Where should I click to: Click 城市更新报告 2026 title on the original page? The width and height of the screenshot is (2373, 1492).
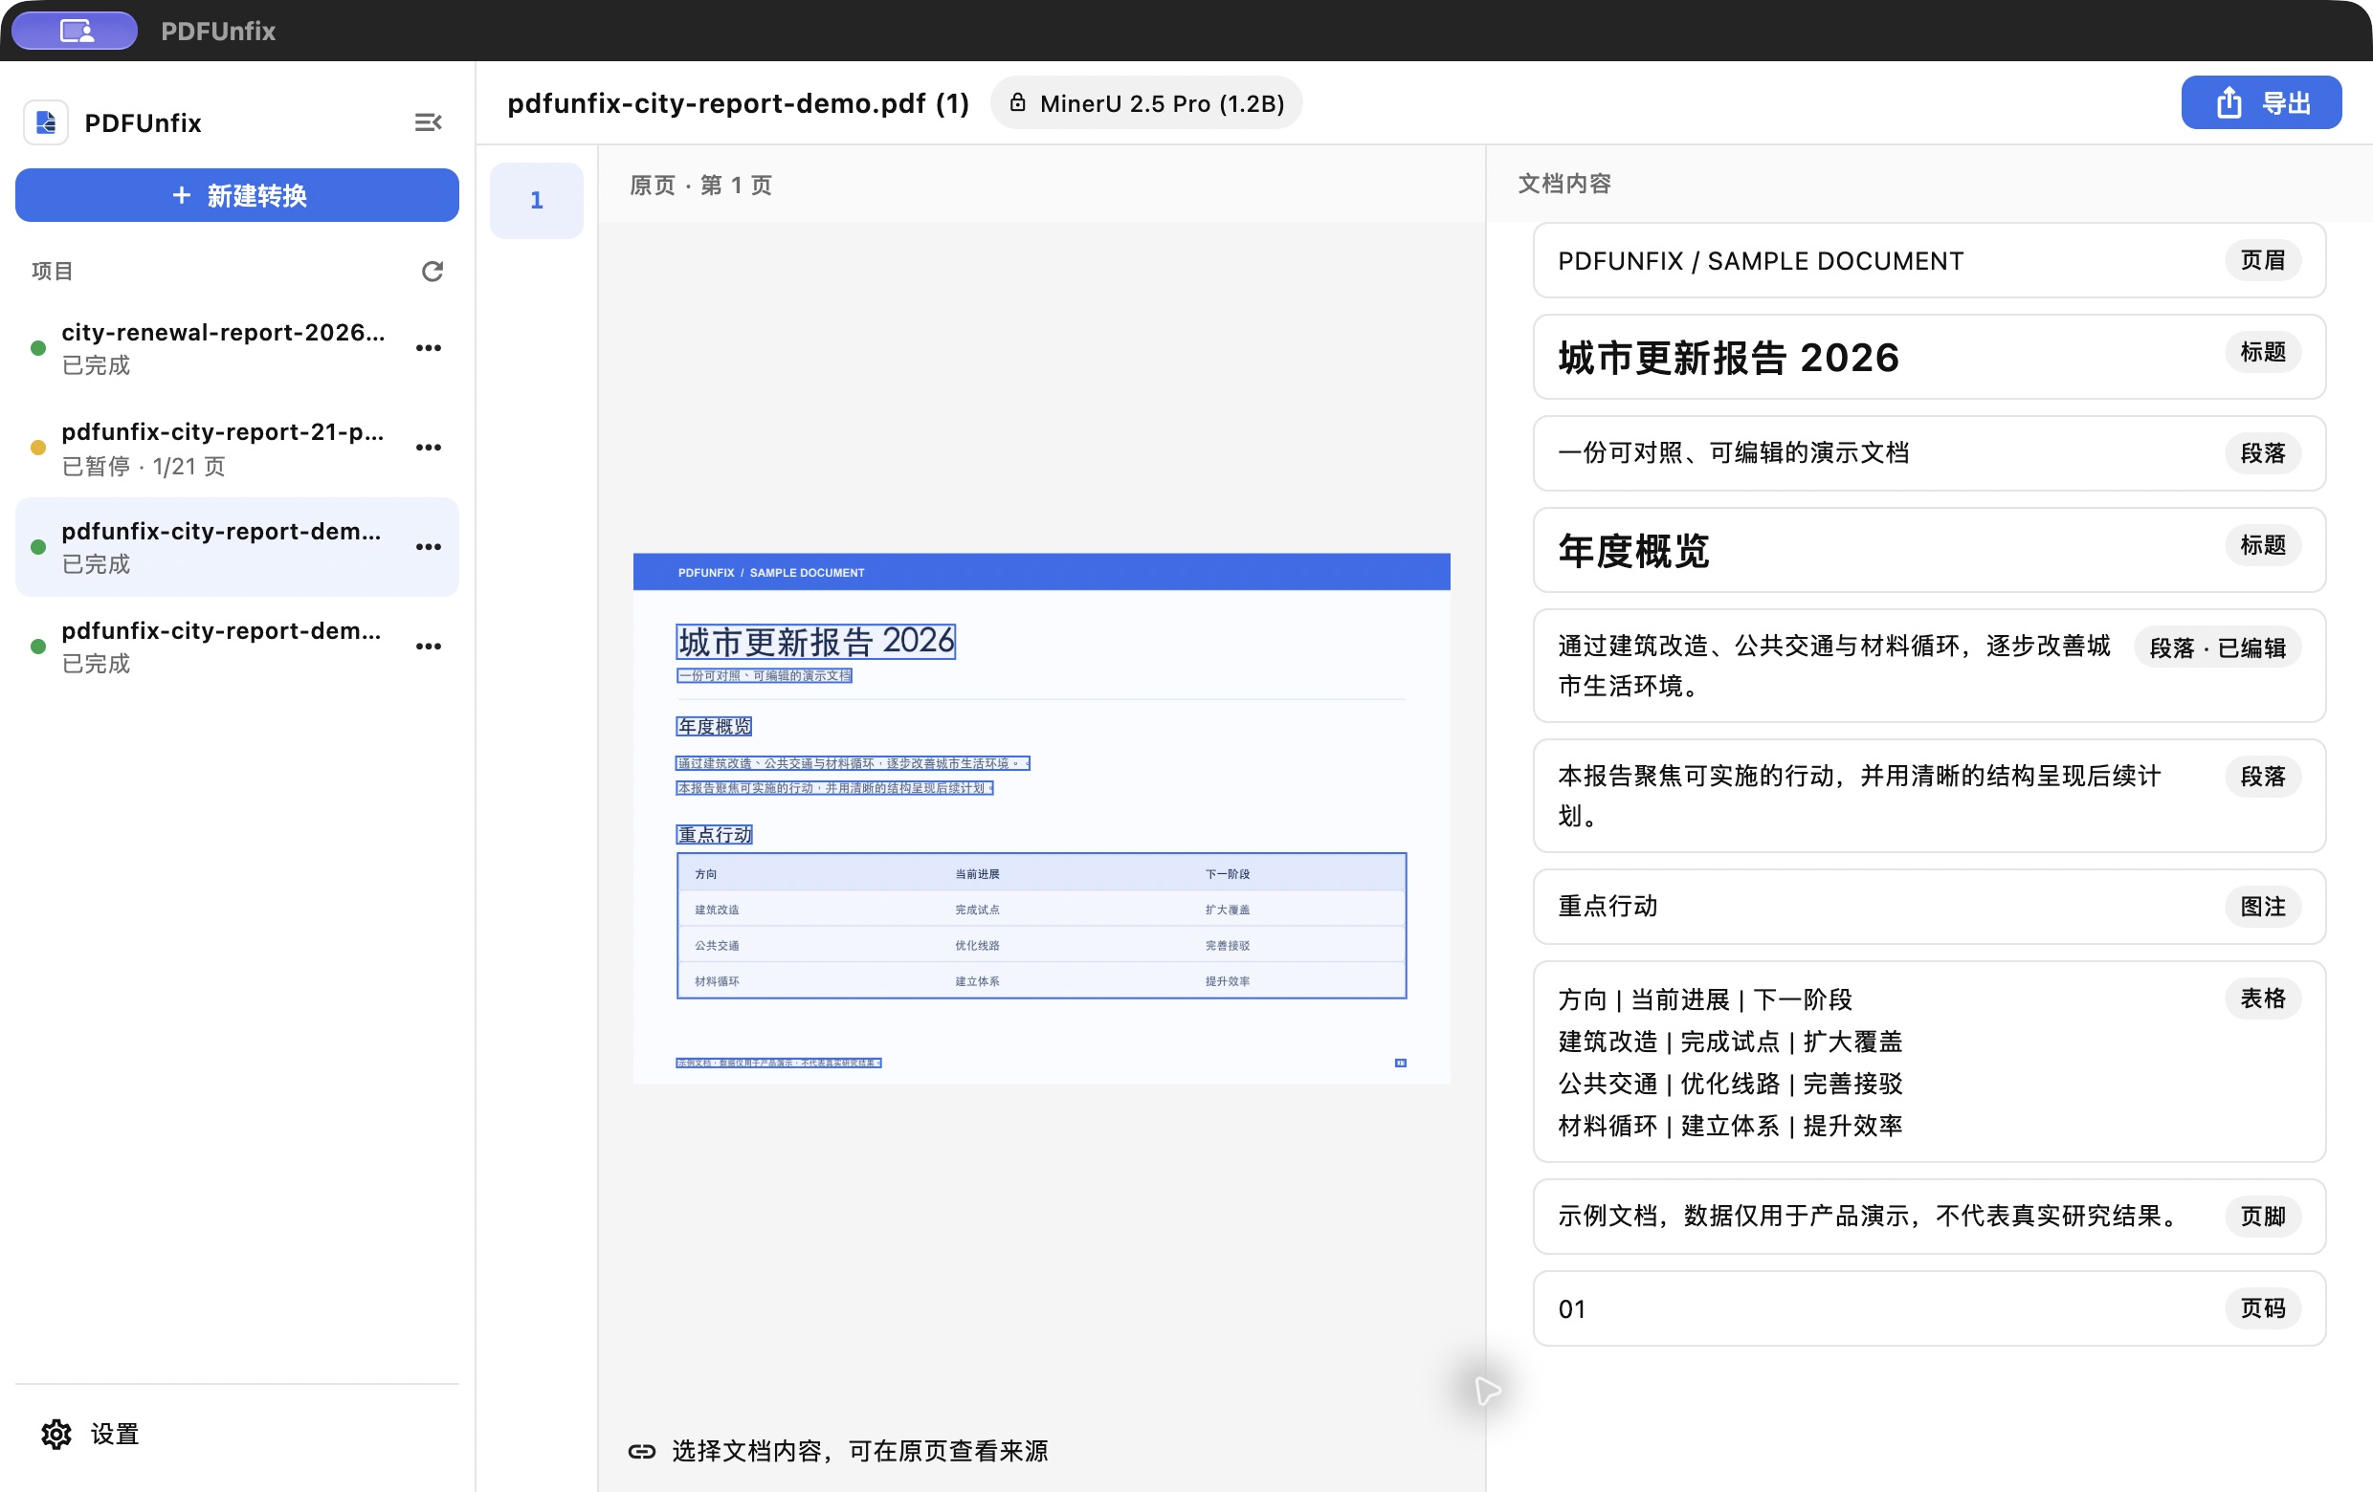[816, 641]
